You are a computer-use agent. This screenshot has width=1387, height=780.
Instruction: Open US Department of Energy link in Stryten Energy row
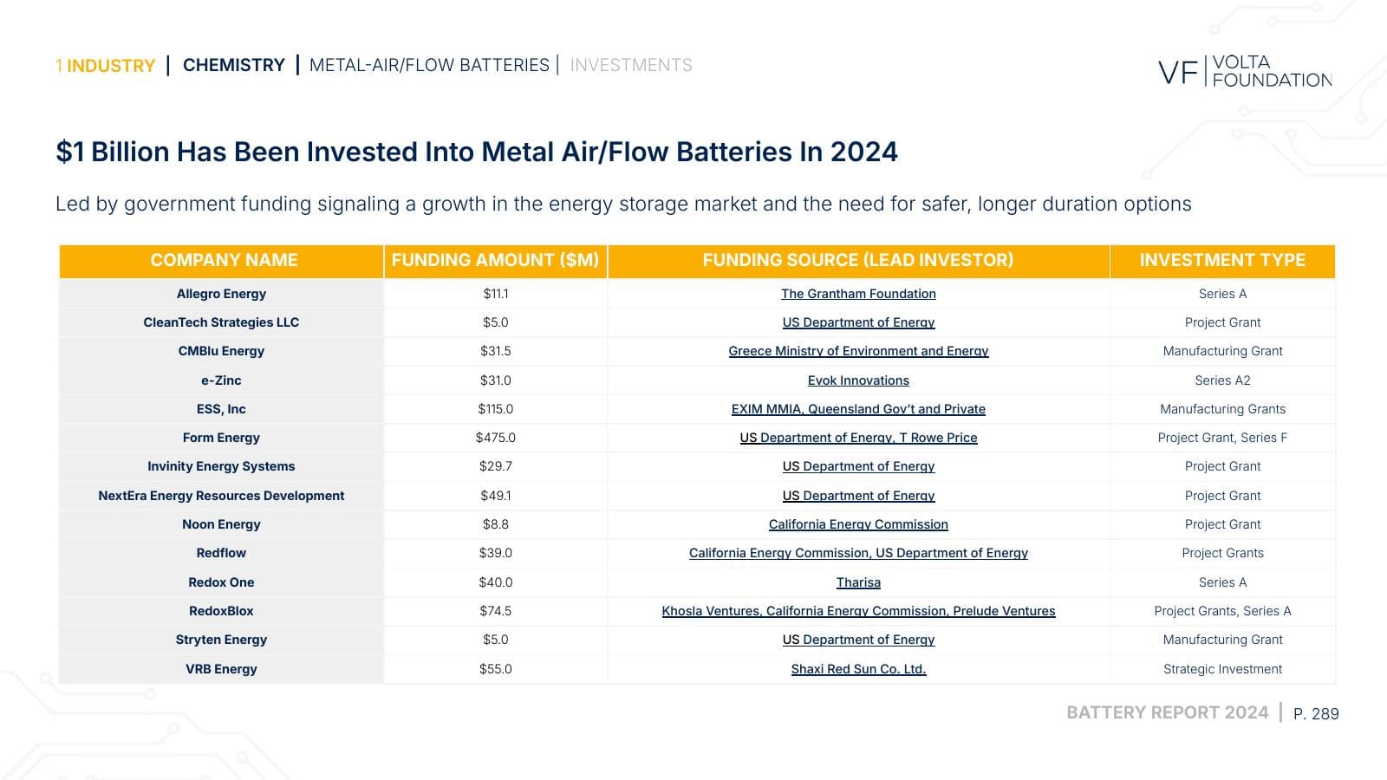click(x=858, y=640)
